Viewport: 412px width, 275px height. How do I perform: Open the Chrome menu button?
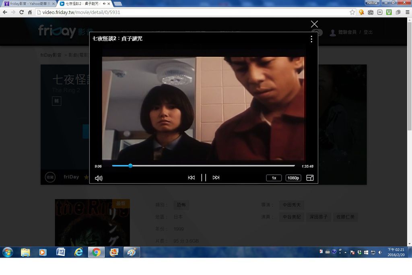tap(407, 12)
